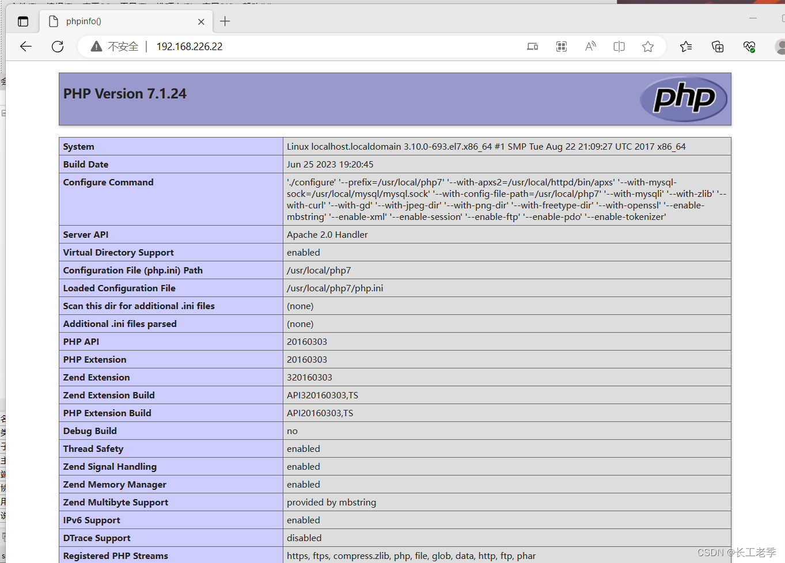Click the PHP Version 7.1.24 heading
This screenshot has height=563, width=785.
tap(124, 93)
